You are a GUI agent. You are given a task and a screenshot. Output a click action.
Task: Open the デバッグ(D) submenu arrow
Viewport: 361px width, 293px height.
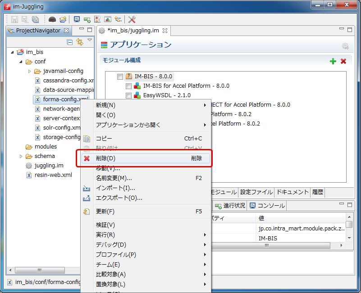tap(205, 245)
